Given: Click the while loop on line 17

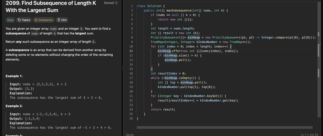Looking at the screenshot, I should pos(175,78).
